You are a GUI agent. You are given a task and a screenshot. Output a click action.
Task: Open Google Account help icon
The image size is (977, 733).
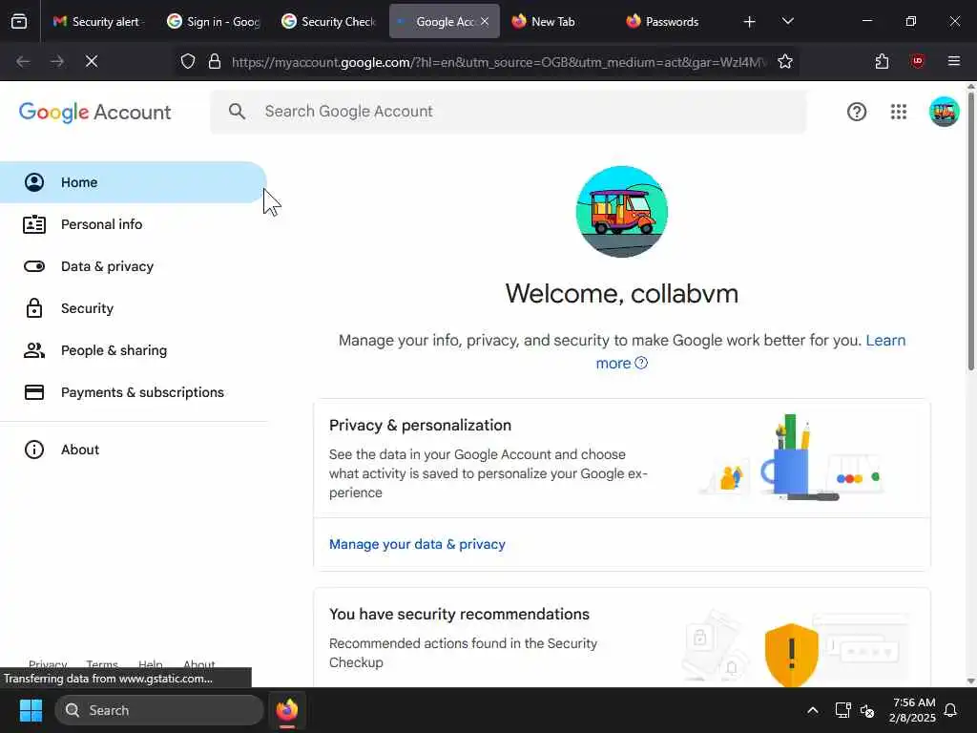(857, 113)
